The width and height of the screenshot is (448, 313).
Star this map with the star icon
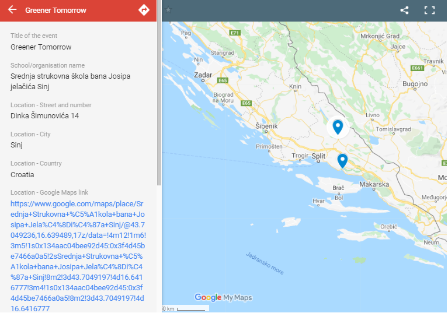[x=168, y=9]
